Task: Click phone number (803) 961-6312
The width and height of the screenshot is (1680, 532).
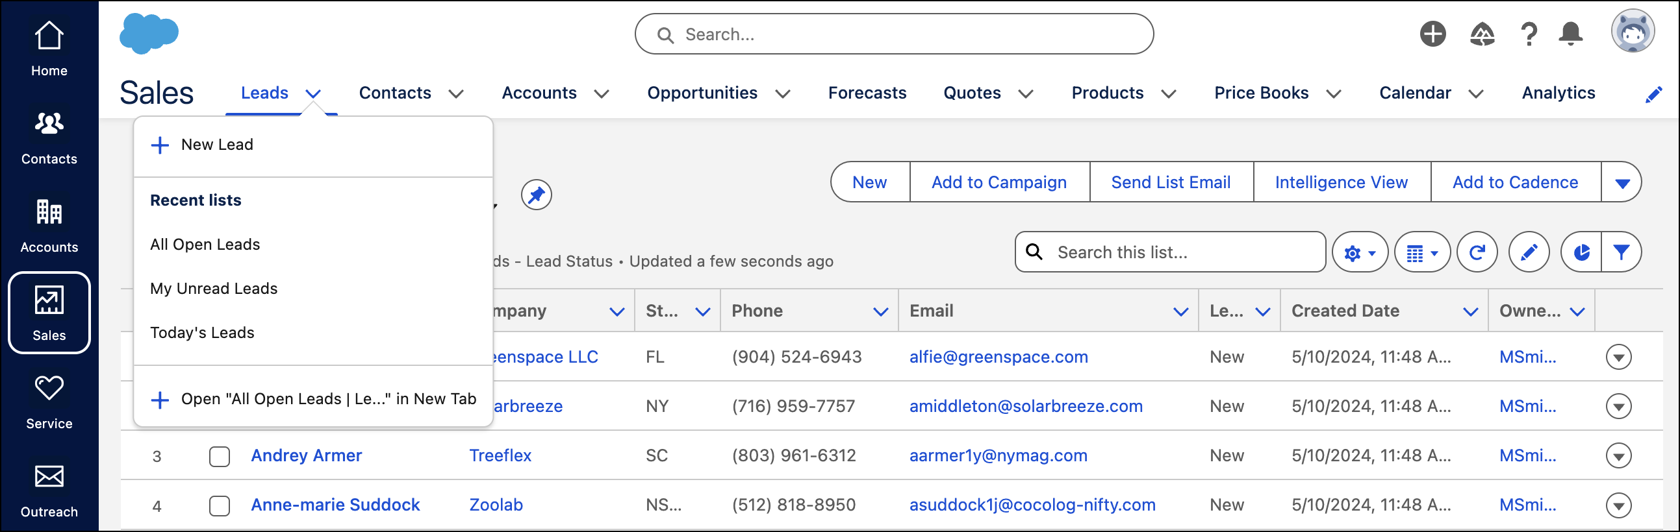Action: pos(794,456)
